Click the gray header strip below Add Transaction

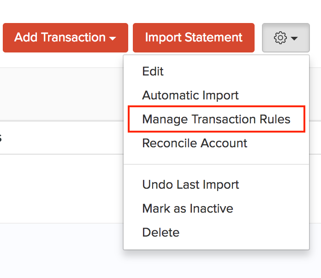[60, 94]
